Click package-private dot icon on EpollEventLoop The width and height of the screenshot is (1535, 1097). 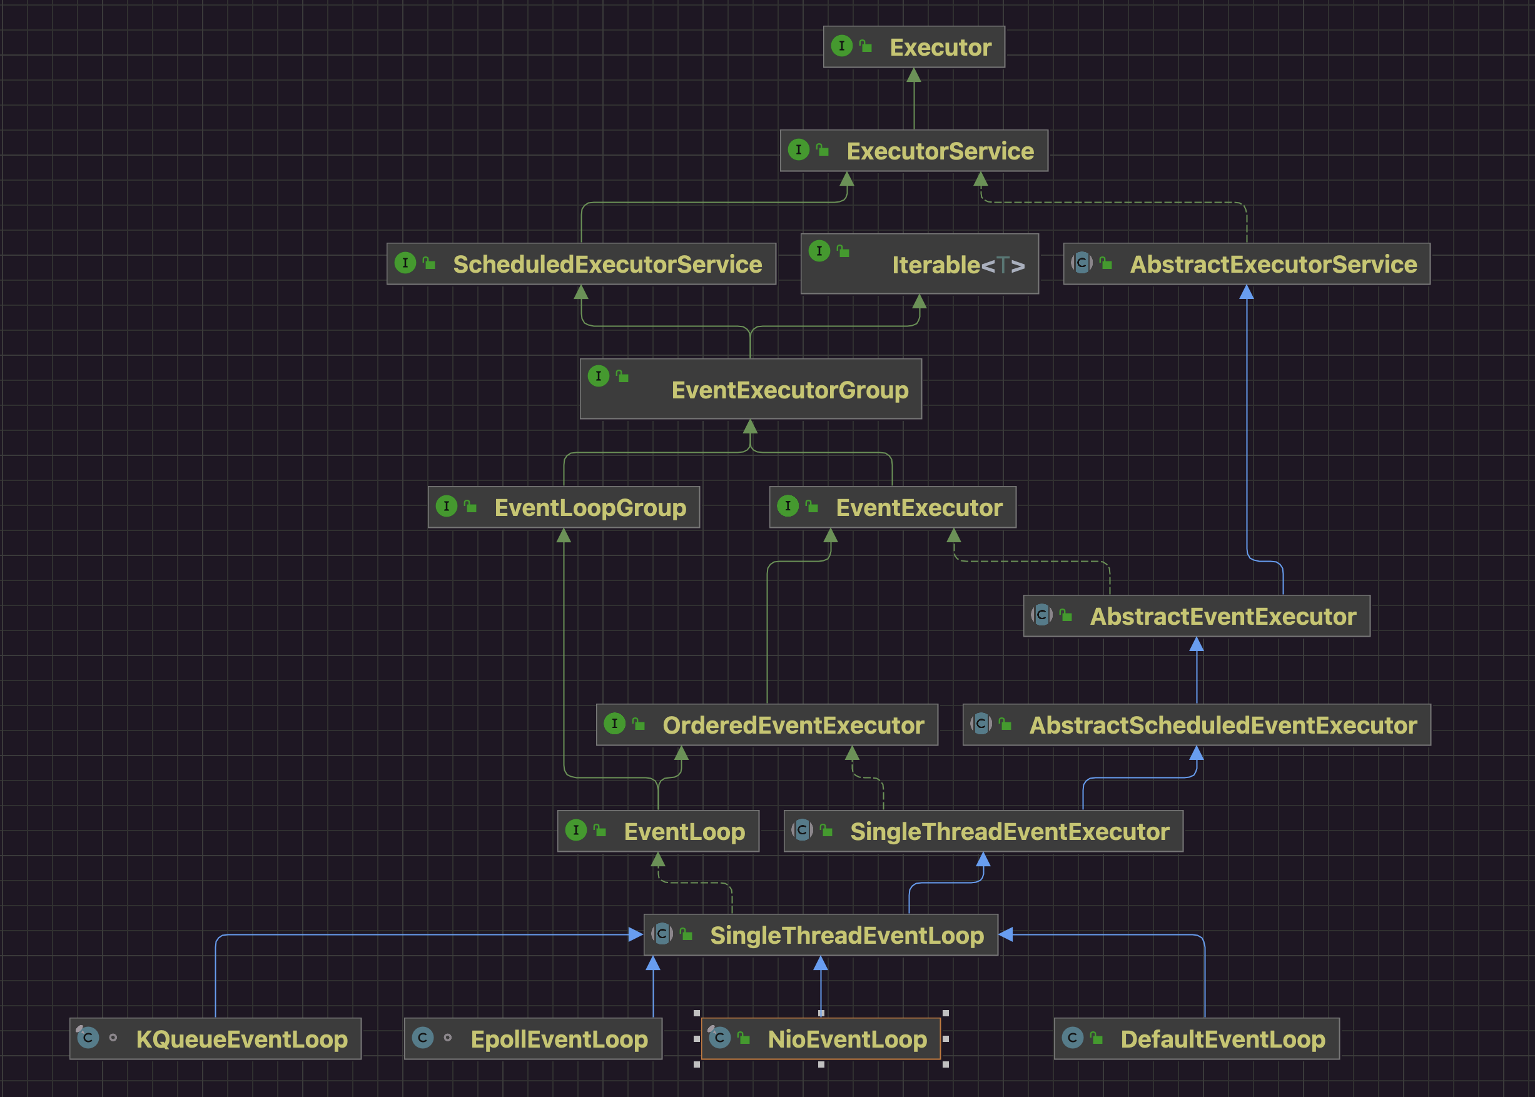[x=447, y=1038]
